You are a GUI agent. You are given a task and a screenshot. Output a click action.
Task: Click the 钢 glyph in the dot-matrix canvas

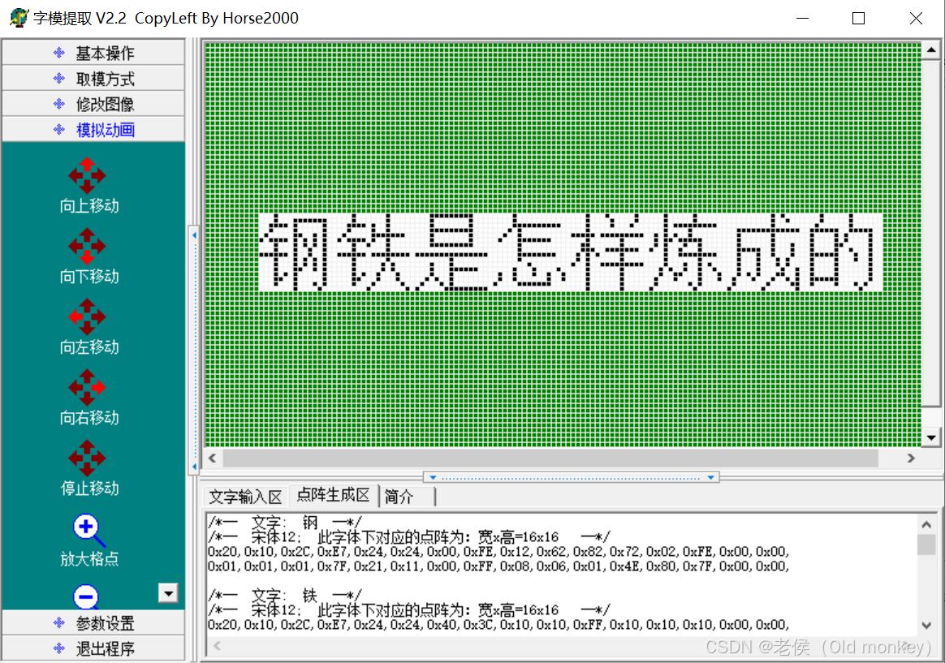pos(294,252)
